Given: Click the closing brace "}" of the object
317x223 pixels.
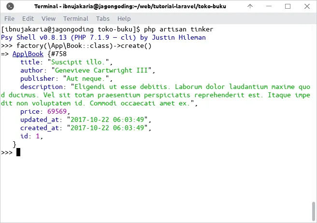Looking at the screenshot, I should point(14,145).
